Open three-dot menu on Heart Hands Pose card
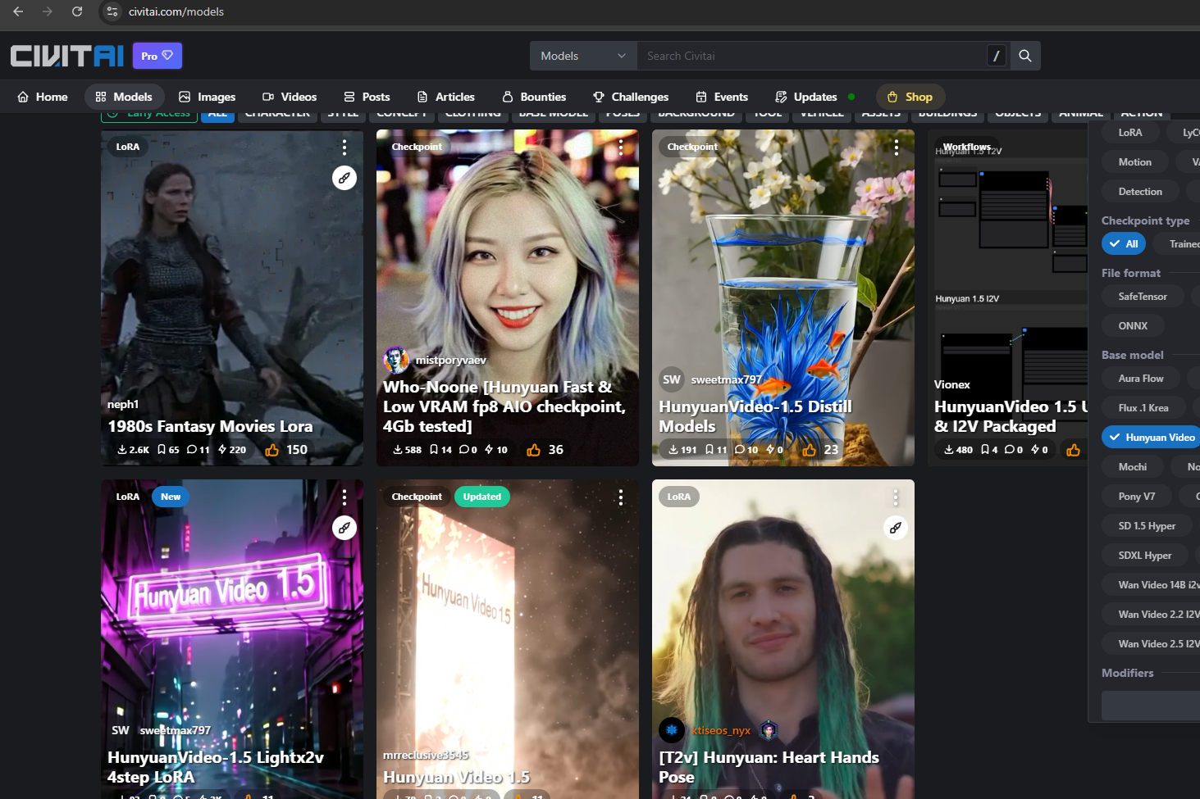The image size is (1200, 799). [x=896, y=497]
